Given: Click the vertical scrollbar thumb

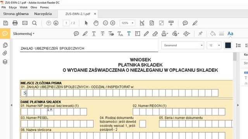Looking at the screenshot, I should click(x=235, y=56).
